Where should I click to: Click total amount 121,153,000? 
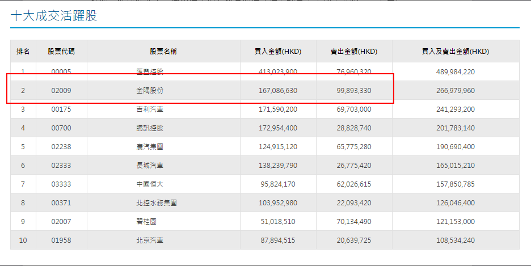coord(456,222)
